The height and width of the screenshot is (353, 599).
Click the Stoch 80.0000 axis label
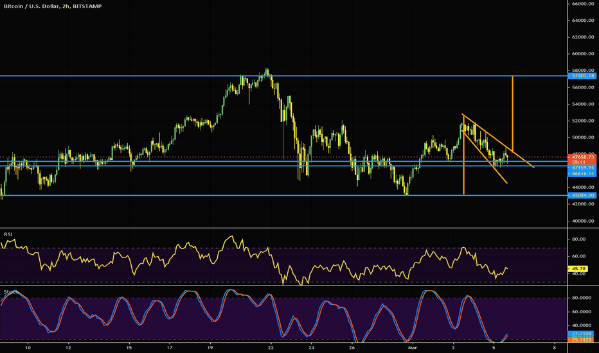(x=582, y=298)
